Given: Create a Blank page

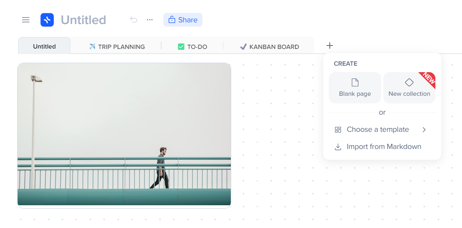Looking at the screenshot, I should pyautogui.click(x=355, y=88).
